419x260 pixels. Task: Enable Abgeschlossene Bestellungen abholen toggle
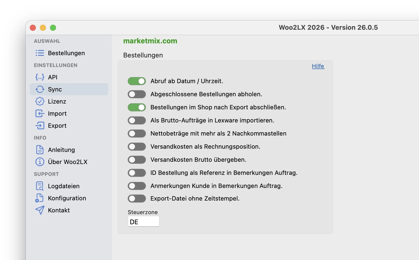(x=137, y=94)
